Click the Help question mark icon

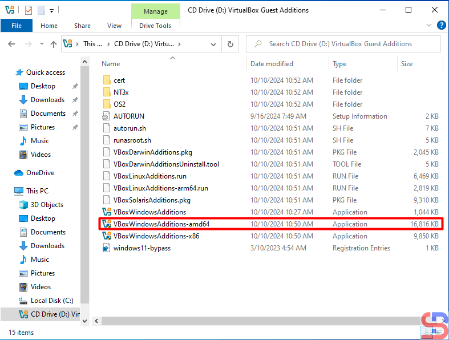pos(441,26)
